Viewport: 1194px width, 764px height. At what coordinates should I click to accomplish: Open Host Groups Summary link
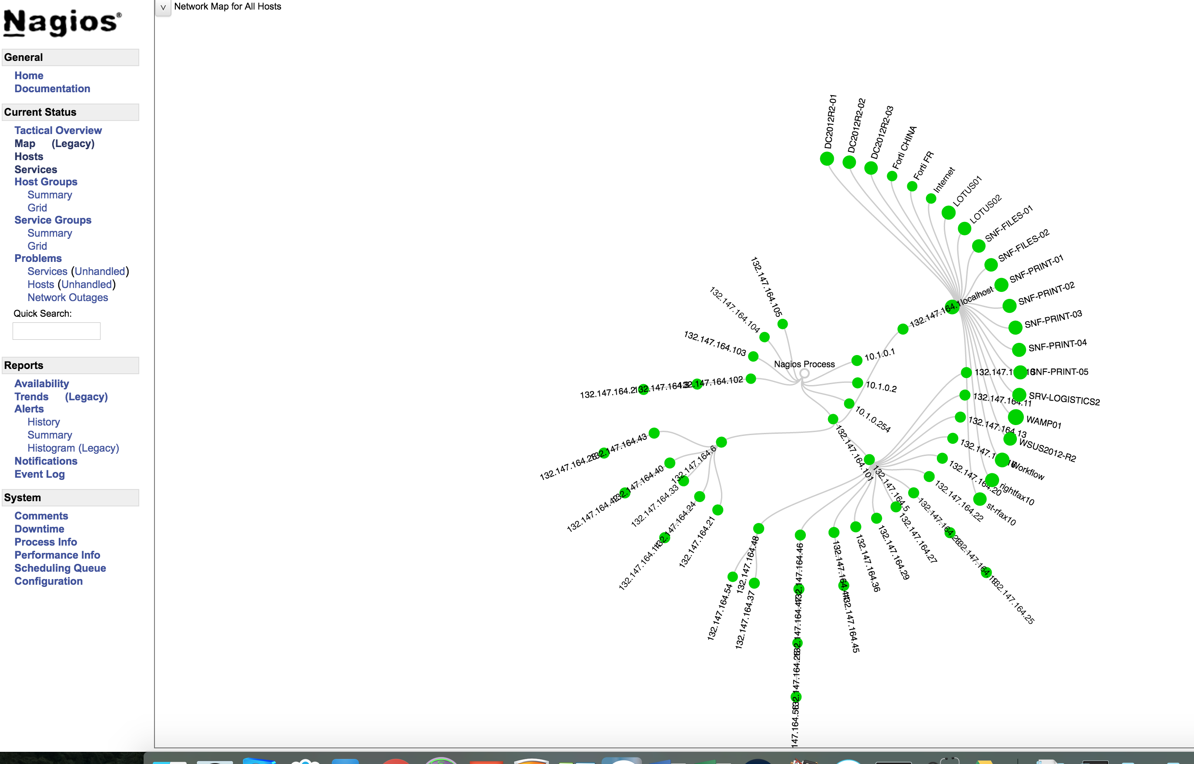pyautogui.click(x=50, y=195)
